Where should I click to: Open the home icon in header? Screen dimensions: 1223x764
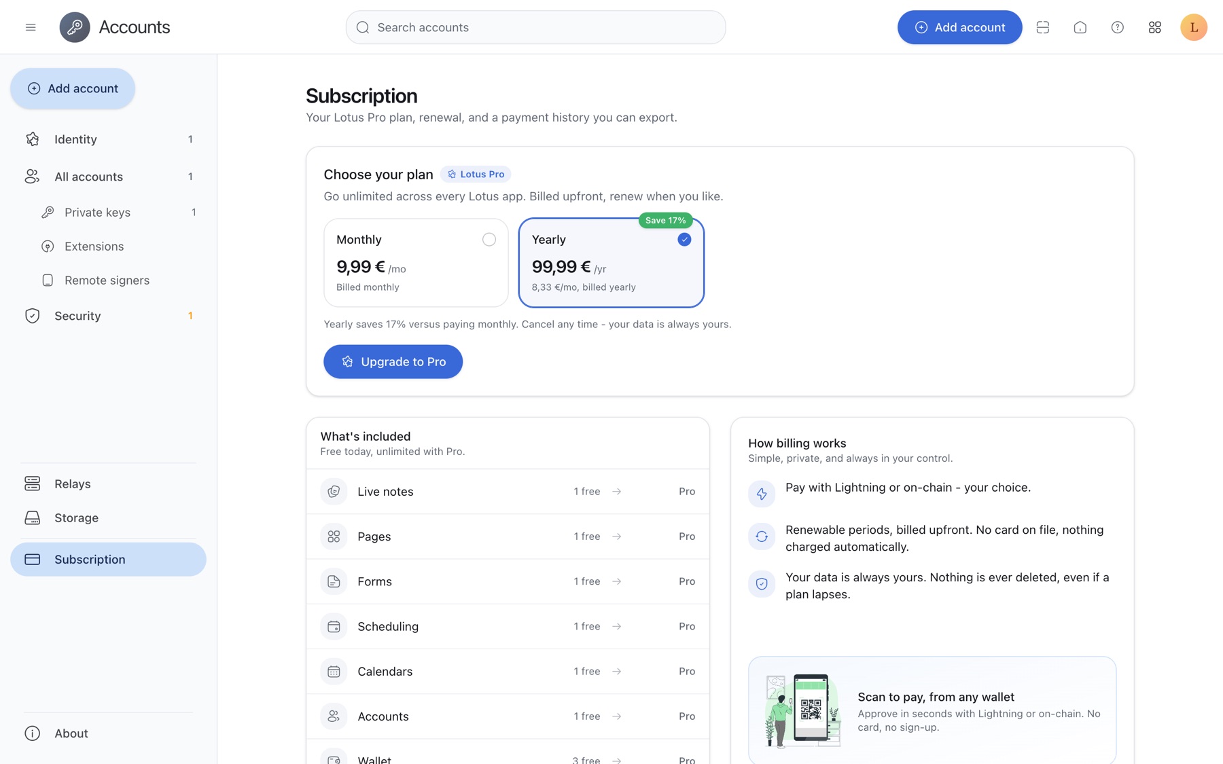click(x=1080, y=27)
